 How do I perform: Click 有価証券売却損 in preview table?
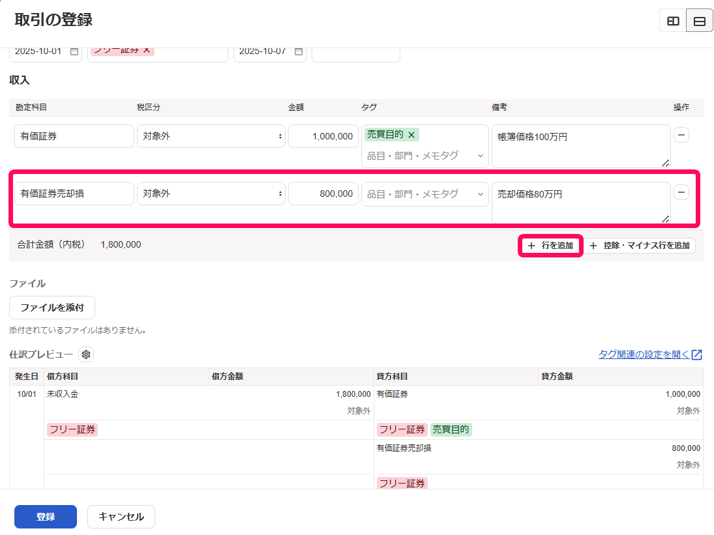point(404,448)
